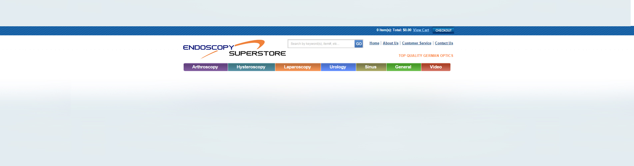Click the CHECKOUT button
This screenshot has width=634, height=166.
[x=443, y=30]
